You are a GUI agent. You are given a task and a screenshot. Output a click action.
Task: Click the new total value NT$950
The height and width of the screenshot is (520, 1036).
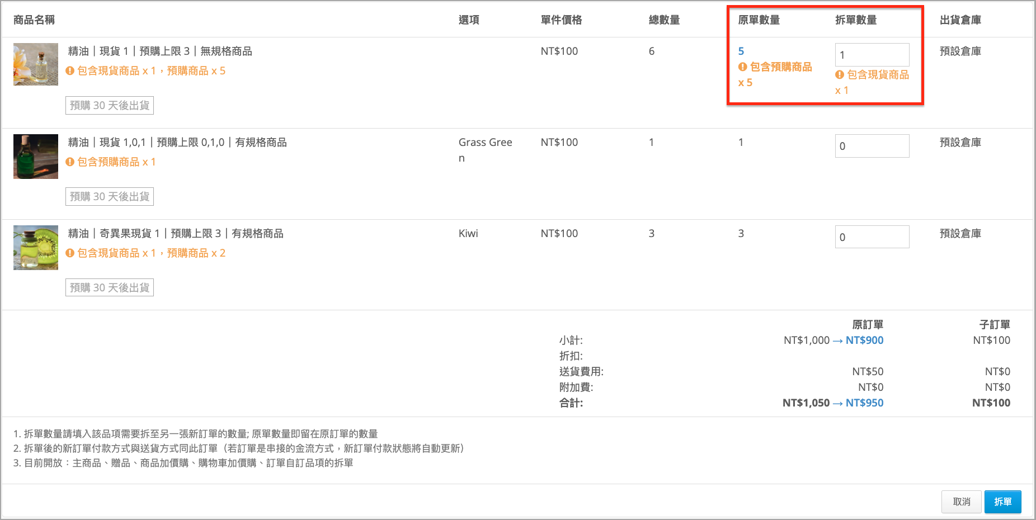click(x=865, y=403)
